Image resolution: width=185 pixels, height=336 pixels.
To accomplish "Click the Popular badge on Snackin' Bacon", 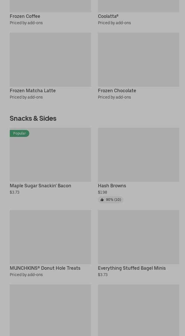I will [19, 133].
